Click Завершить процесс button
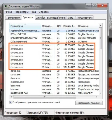The height and width of the screenshot is (120, 112). tap(89, 103)
